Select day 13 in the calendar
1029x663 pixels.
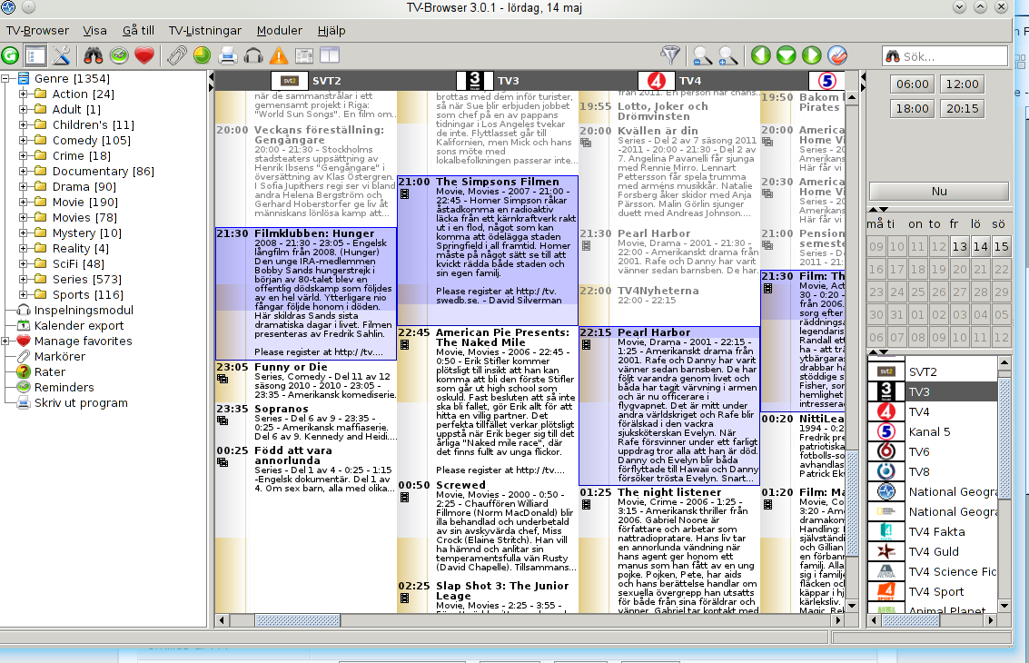click(x=959, y=247)
